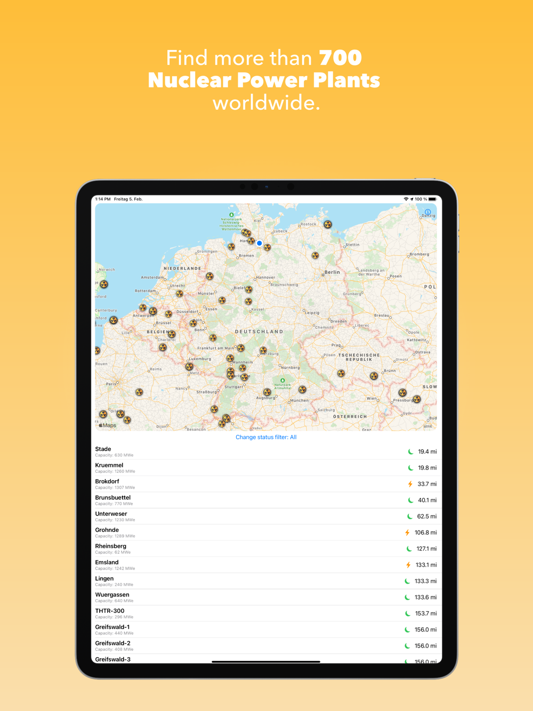This screenshot has width=533, height=711.
Task: Select the nuclear marker west of Brünn
Action: (374, 376)
